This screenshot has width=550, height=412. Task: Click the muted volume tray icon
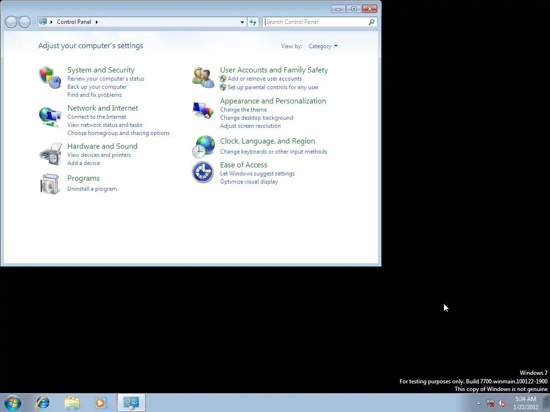pos(502,403)
